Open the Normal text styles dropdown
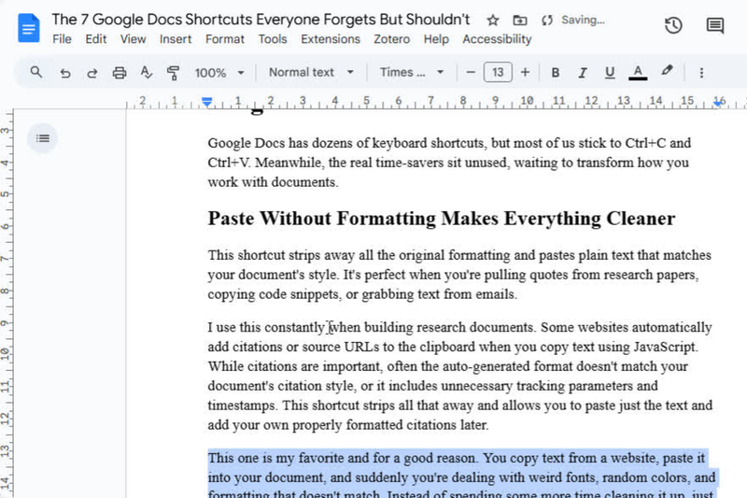Screen dimensions: 747x498 pos(311,73)
